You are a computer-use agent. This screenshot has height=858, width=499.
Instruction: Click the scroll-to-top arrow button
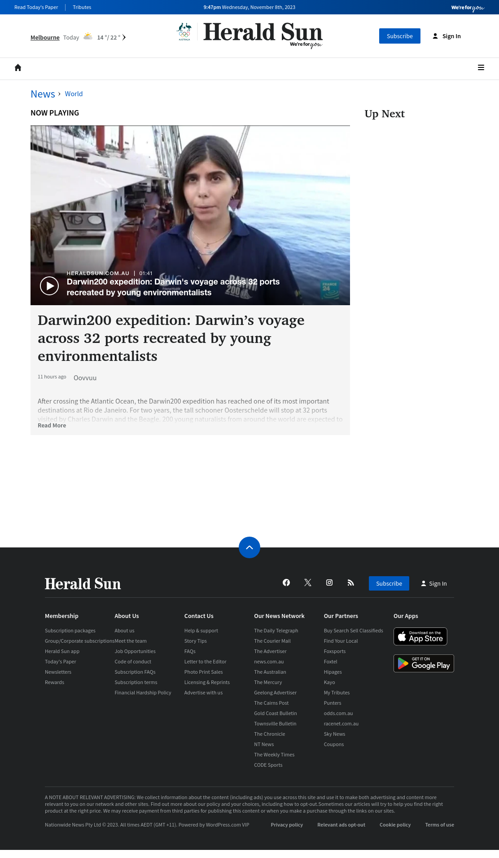(249, 547)
